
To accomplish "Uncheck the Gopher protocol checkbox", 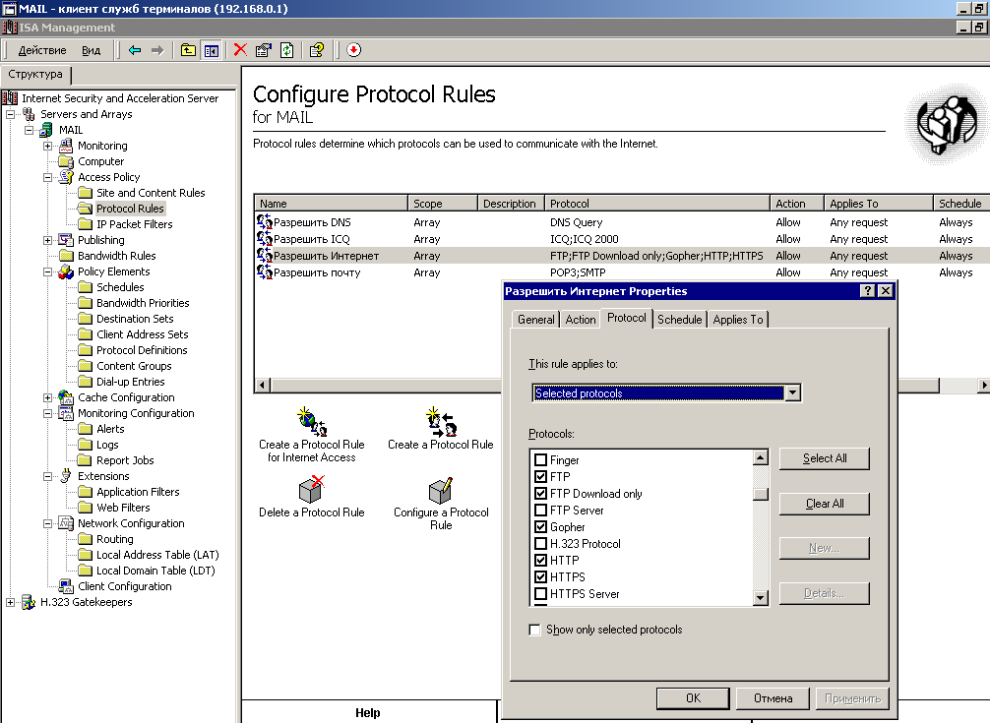I will coord(540,527).
